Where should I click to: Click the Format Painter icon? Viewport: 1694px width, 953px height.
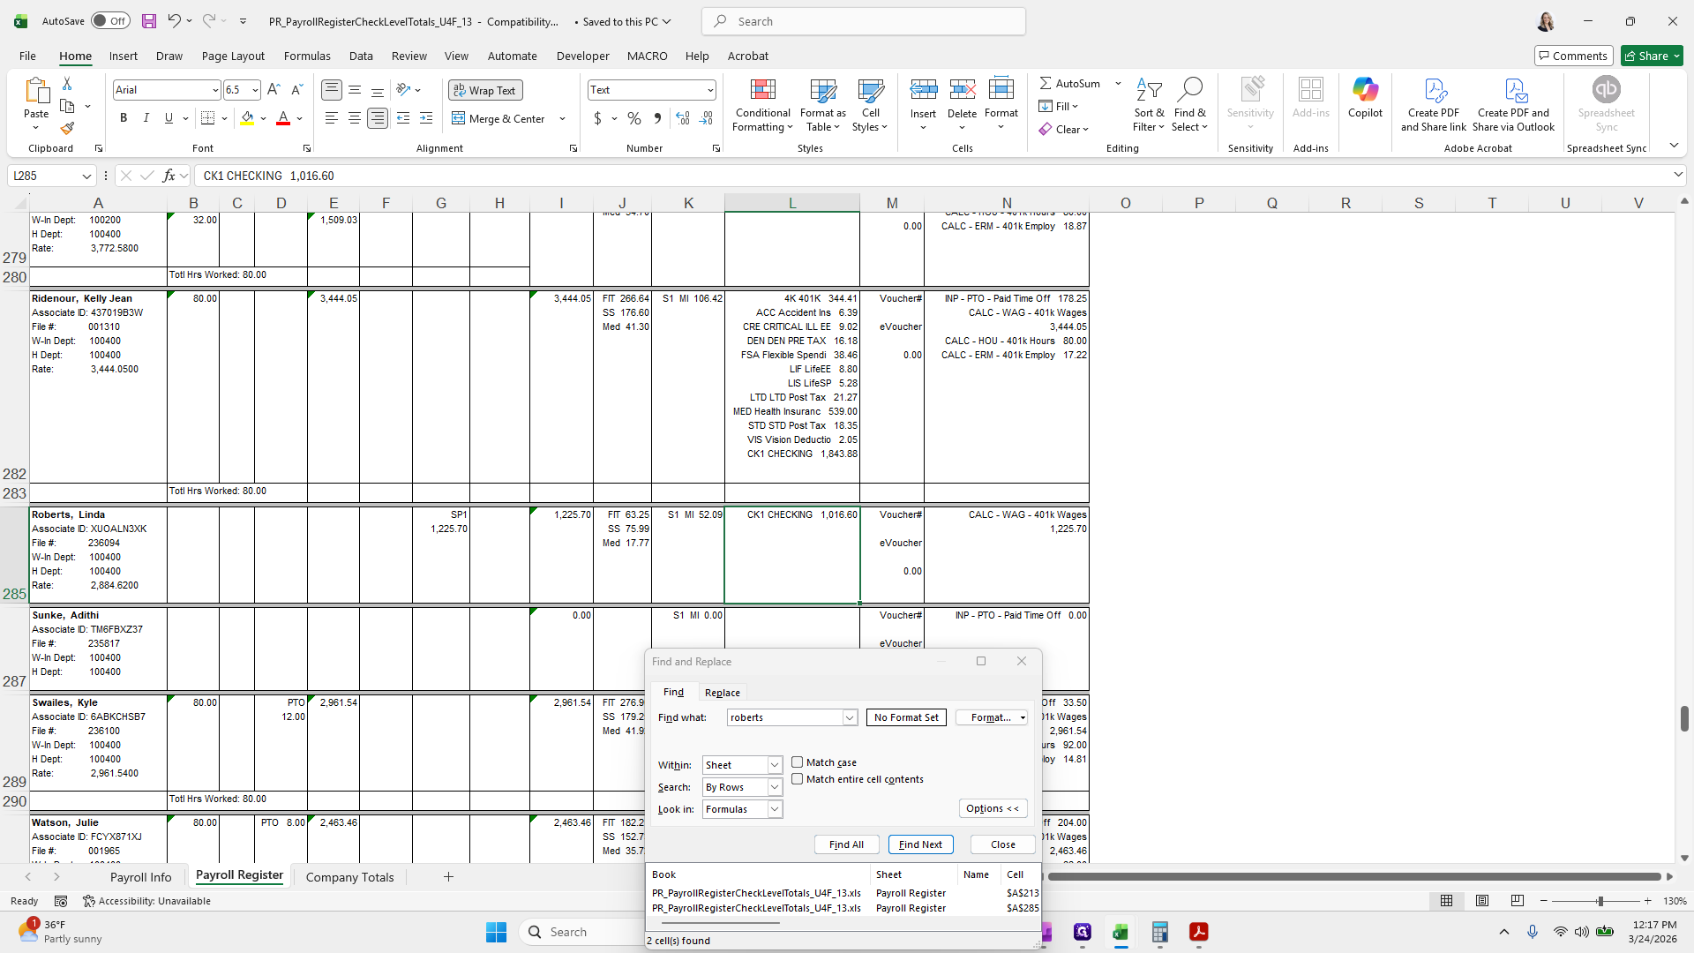(67, 129)
